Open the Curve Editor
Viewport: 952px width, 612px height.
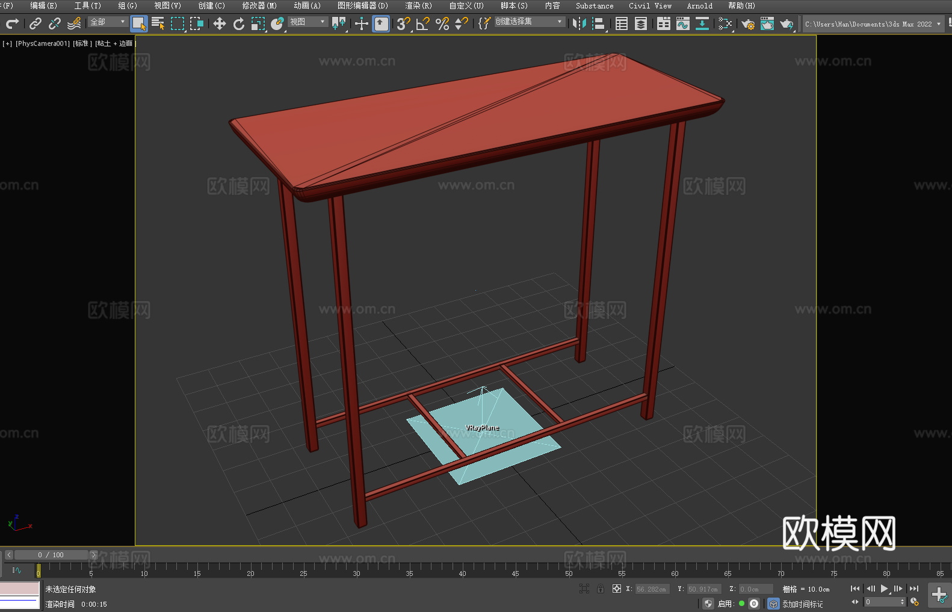coord(683,24)
